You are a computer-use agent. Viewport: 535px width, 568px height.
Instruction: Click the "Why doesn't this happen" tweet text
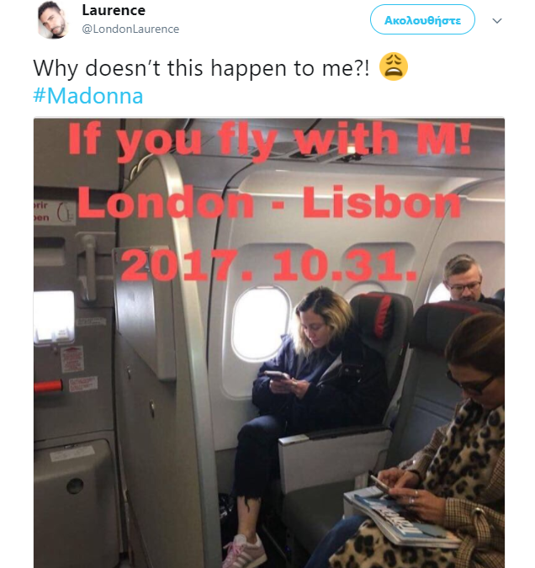click(201, 68)
